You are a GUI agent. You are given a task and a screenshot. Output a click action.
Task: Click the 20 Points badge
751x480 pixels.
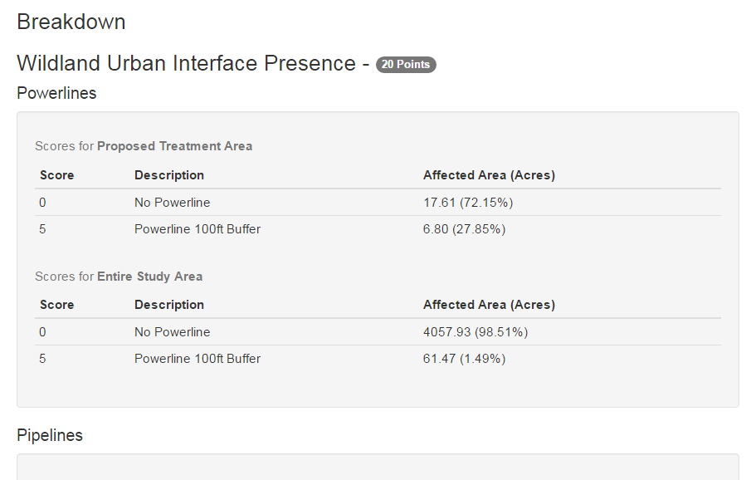click(x=406, y=65)
